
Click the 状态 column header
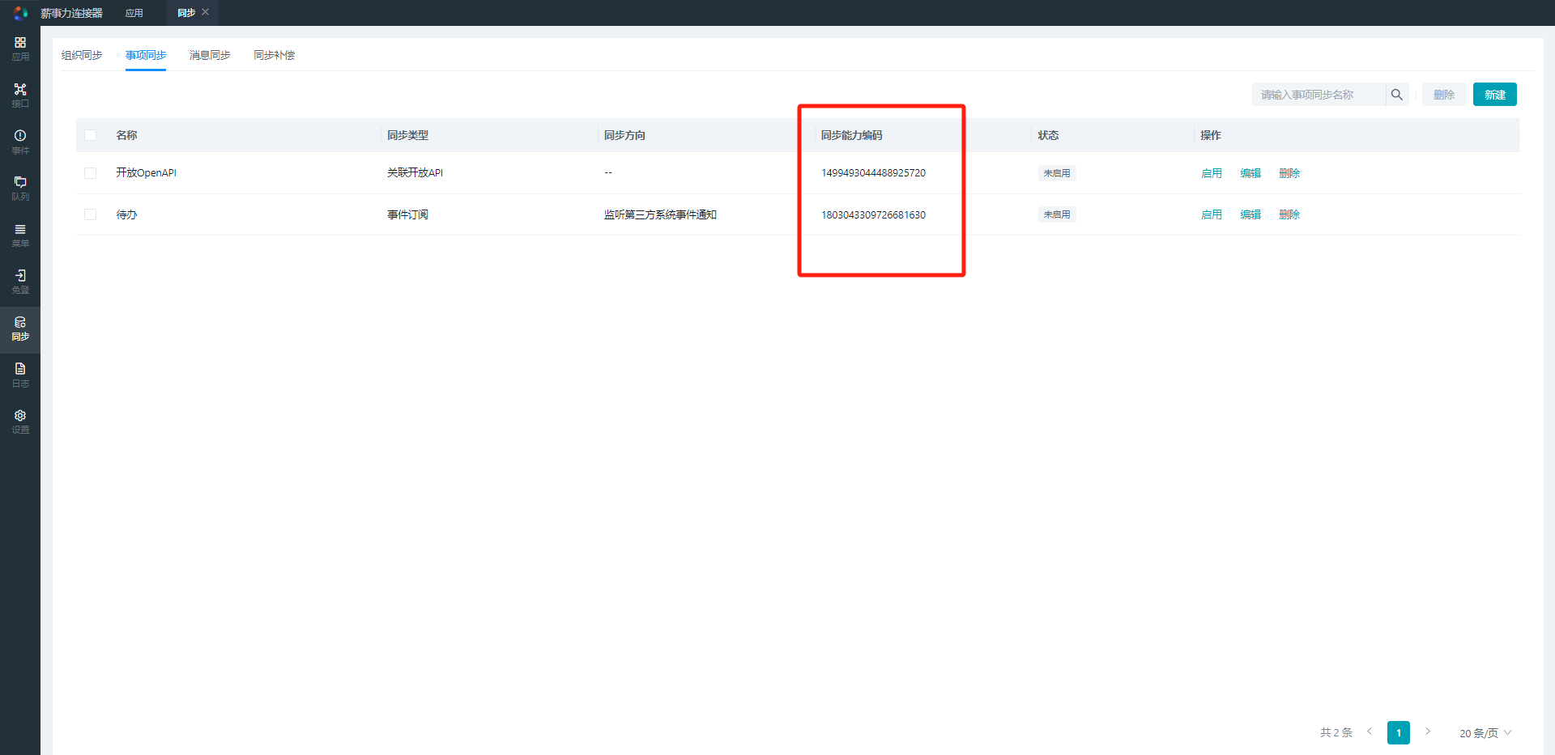pyautogui.click(x=1048, y=135)
